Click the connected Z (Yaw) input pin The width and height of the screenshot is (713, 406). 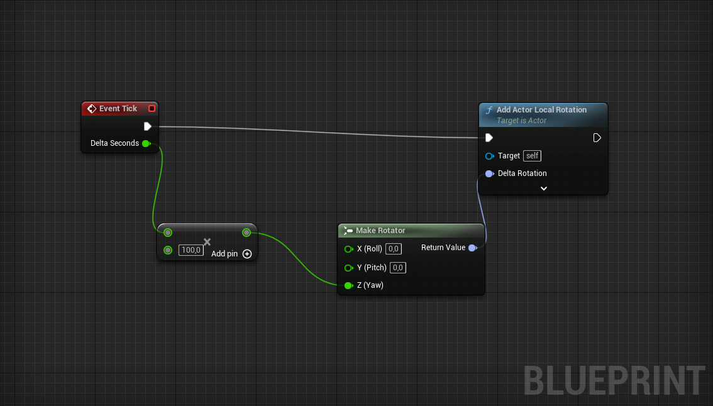[x=348, y=285]
